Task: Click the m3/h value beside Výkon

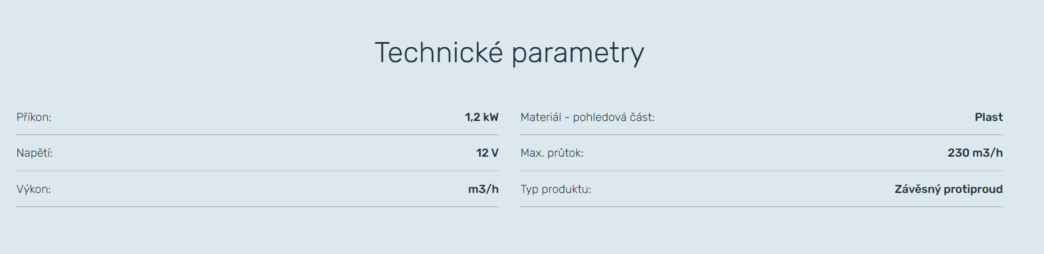Action: pos(483,189)
